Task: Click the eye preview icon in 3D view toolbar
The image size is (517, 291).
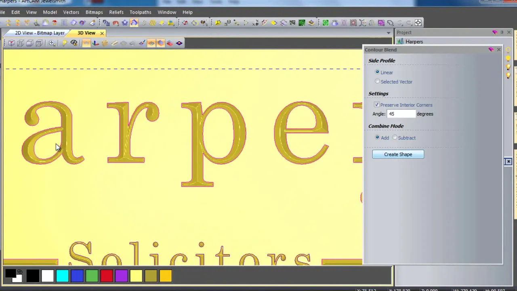Action: (x=74, y=43)
